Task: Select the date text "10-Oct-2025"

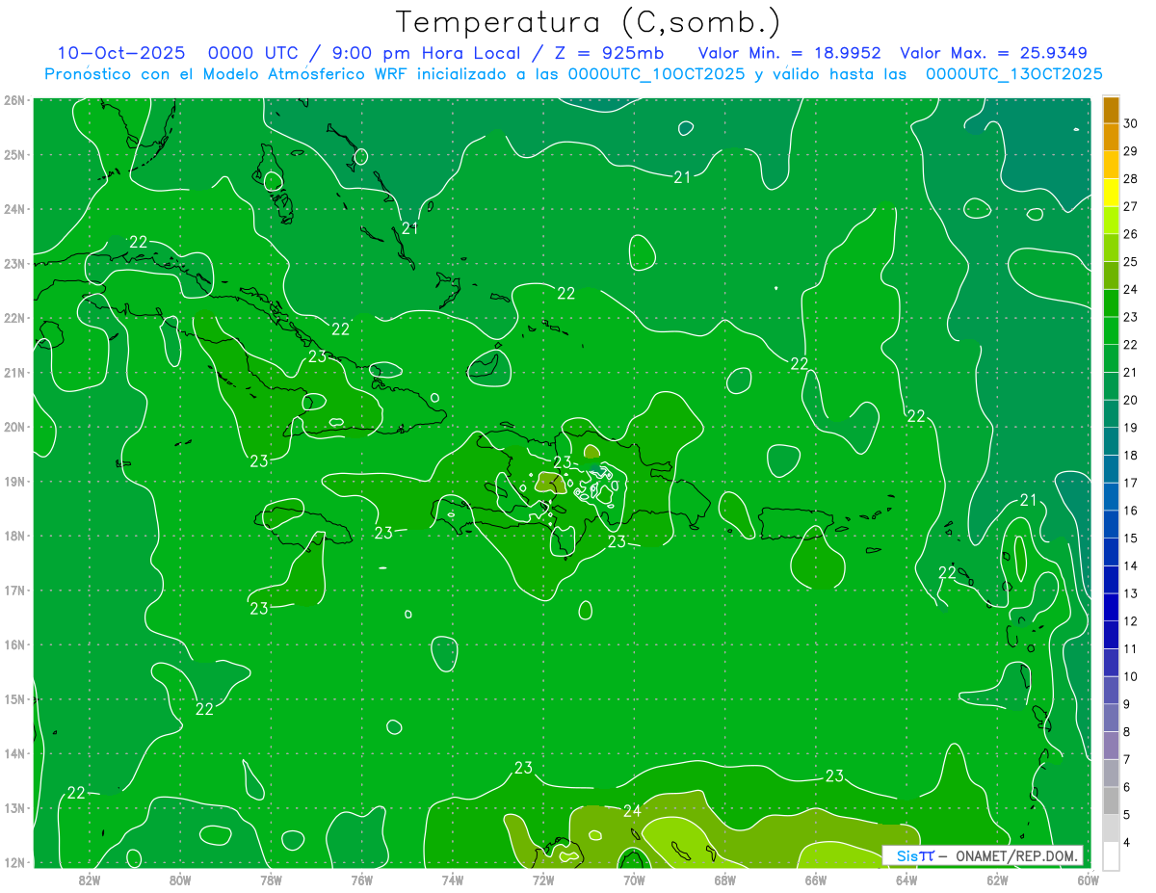Action: pos(120,53)
